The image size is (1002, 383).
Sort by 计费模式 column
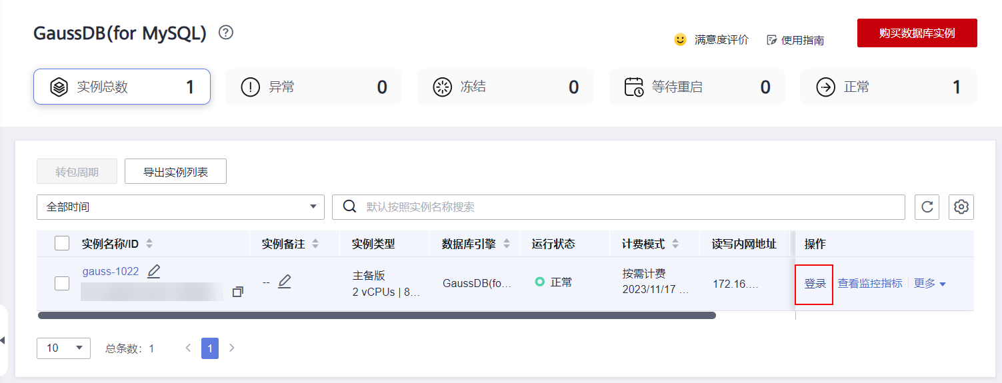point(675,244)
